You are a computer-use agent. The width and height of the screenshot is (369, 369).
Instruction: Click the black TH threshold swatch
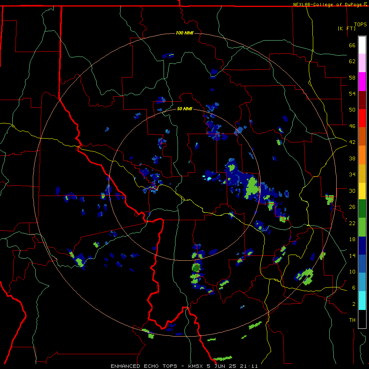click(x=362, y=319)
